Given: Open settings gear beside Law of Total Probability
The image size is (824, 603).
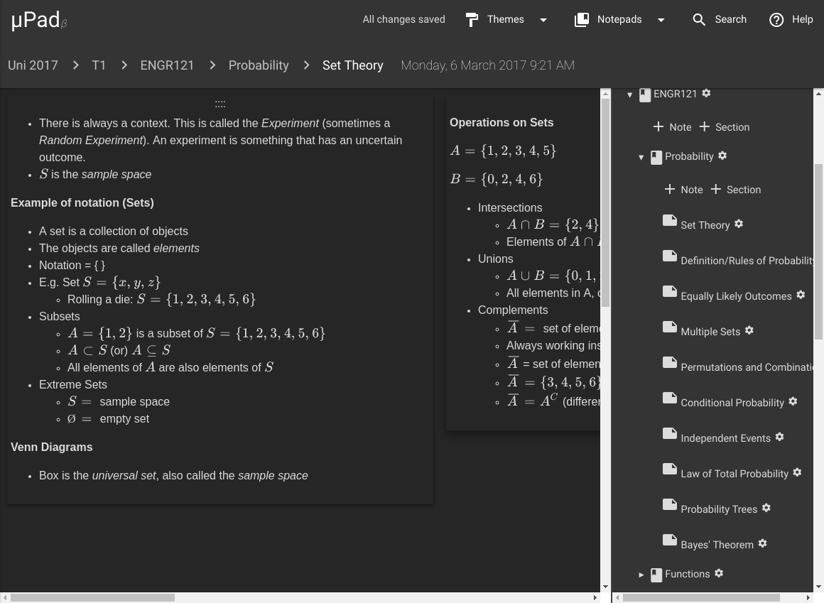Looking at the screenshot, I should [x=797, y=472].
